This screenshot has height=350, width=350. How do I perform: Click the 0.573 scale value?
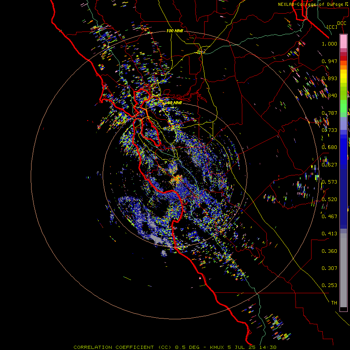(x=329, y=182)
